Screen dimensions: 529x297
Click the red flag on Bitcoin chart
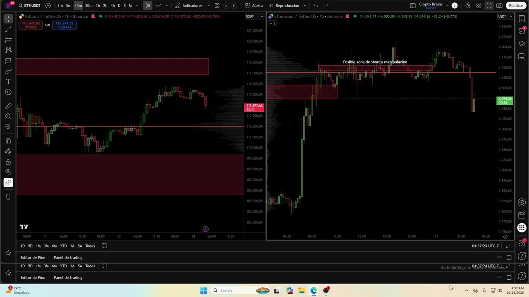tap(93, 16)
